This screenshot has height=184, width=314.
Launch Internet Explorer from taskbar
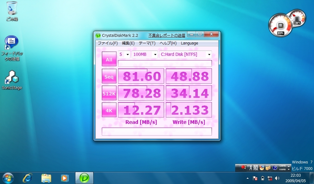pyautogui.click(x=27, y=178)
